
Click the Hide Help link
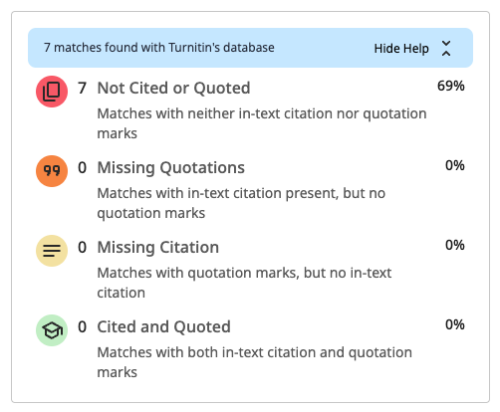click(x=401, y=49)
